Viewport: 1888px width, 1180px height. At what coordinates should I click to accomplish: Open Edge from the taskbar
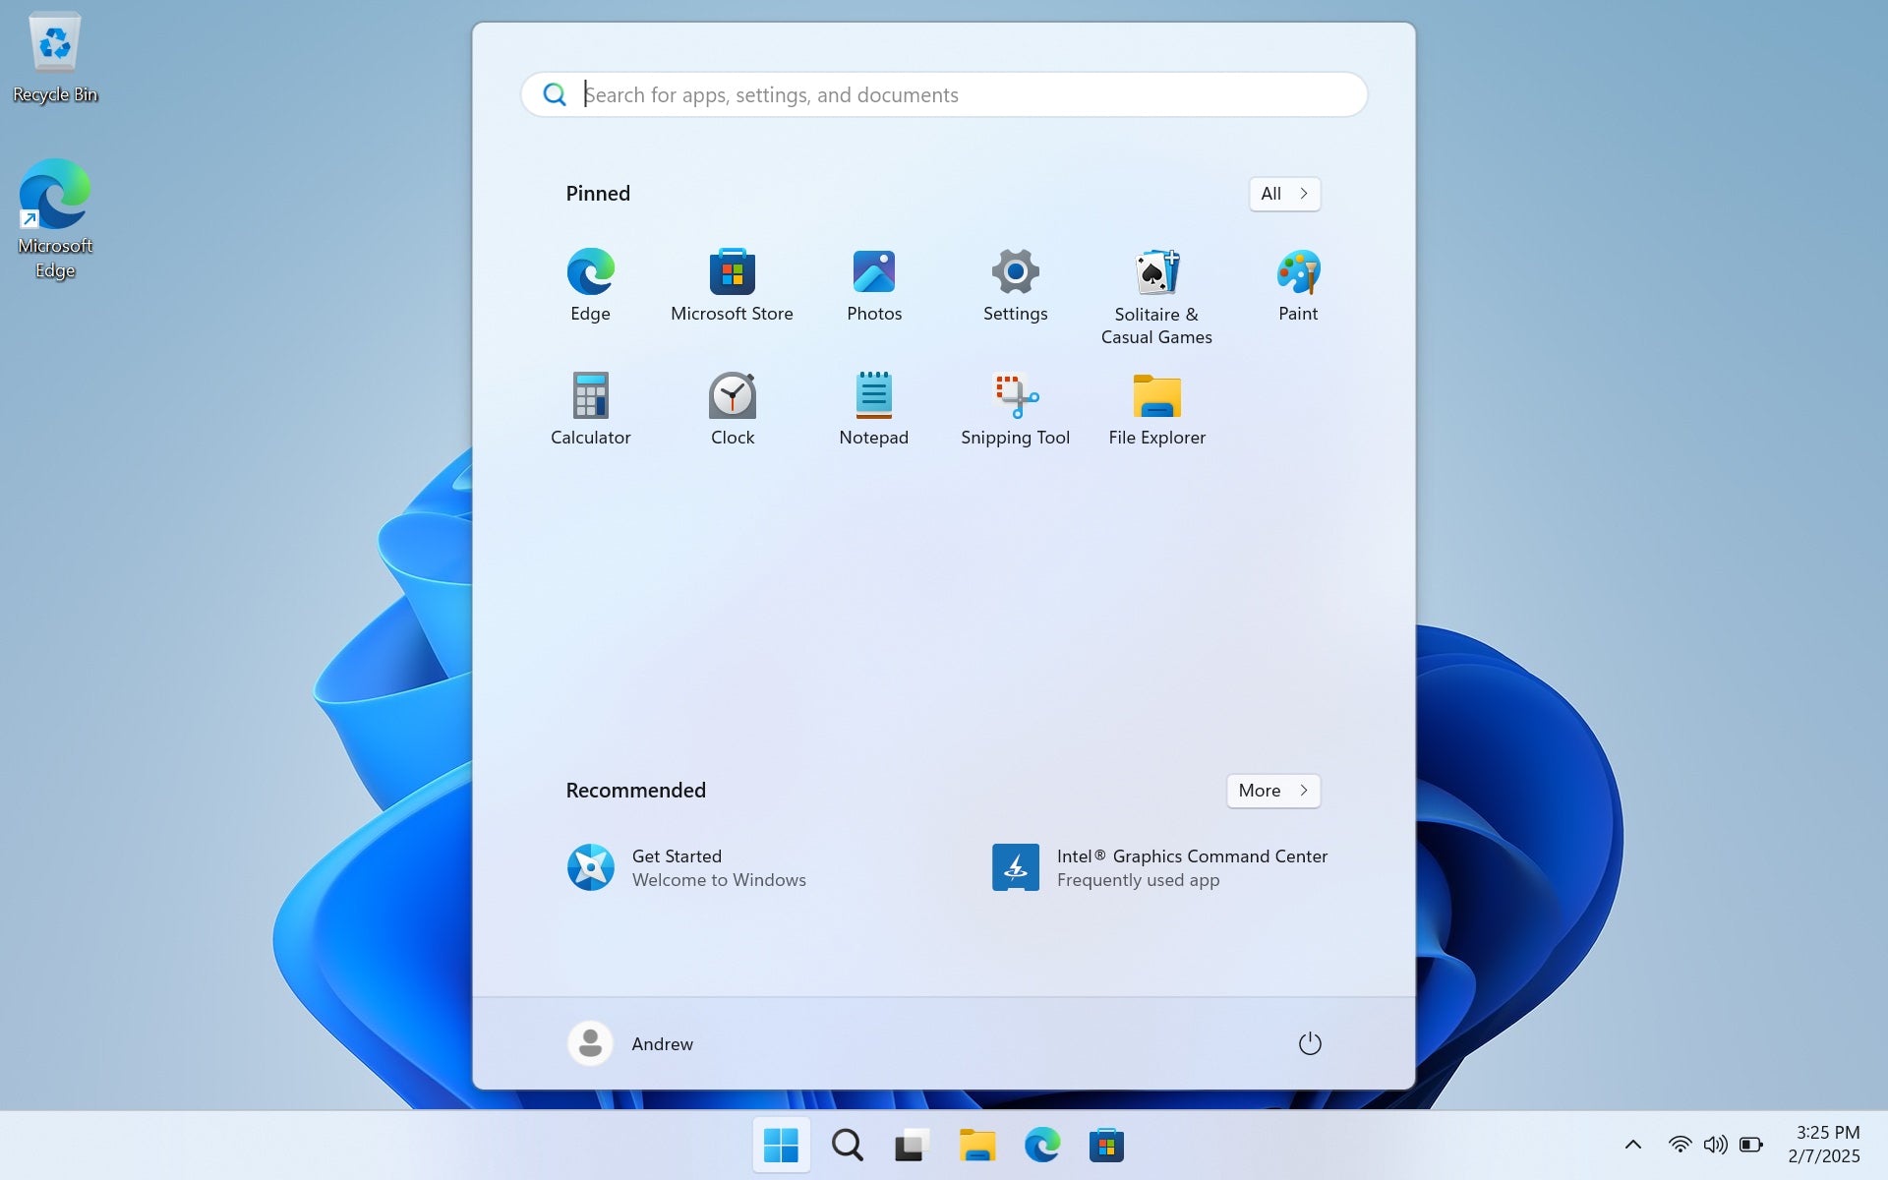(1041, 1145)
